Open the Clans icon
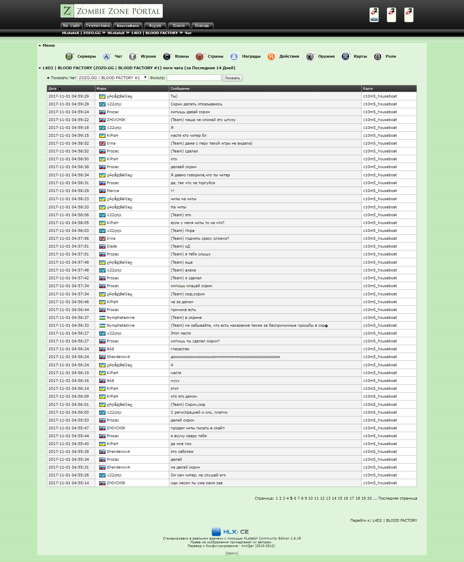464x562 pixels. (167, 56)
